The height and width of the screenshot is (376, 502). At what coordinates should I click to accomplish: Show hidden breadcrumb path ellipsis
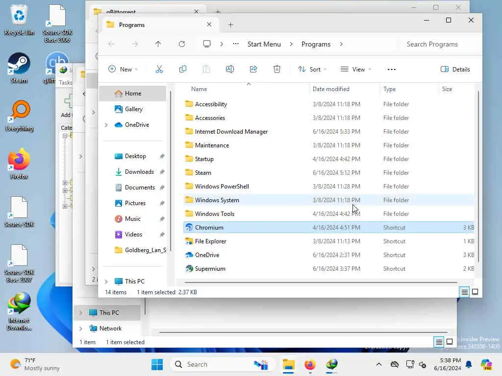pos(236,44)
